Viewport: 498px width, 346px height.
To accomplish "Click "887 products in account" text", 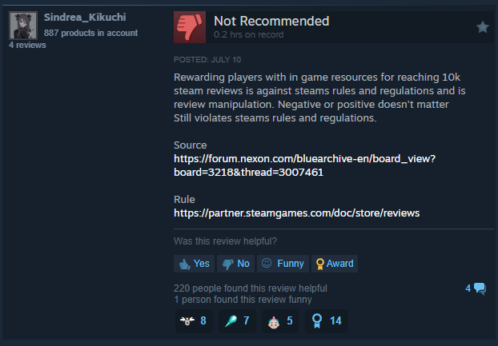I will click(x=90, y=33).
